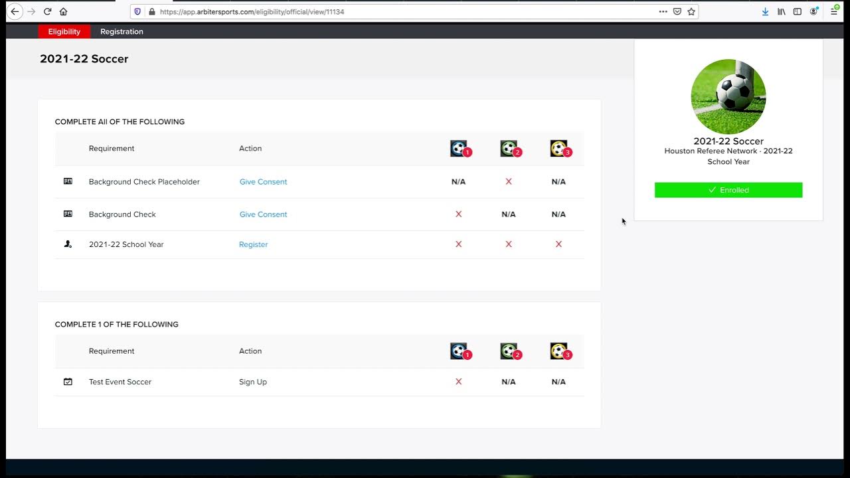Switch to the Registration tab
The width and height of the screenshot is (850, 478).
[122, 31]
